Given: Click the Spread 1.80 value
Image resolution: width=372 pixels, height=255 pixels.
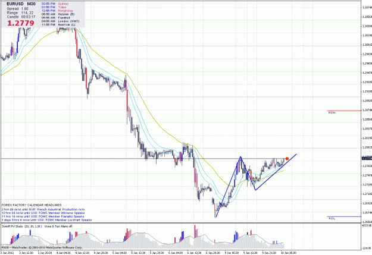Looking at the screenshot, I should [17, 9].
